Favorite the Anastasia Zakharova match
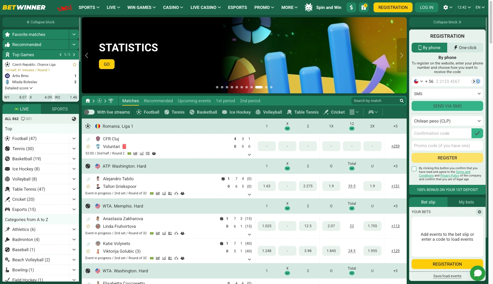The height and width of the screenshot is (284, 493). 88,226
